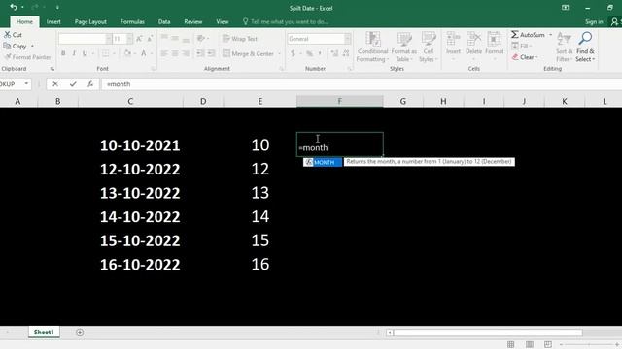Decrease indent in Alignment group

tap(201, 53)
